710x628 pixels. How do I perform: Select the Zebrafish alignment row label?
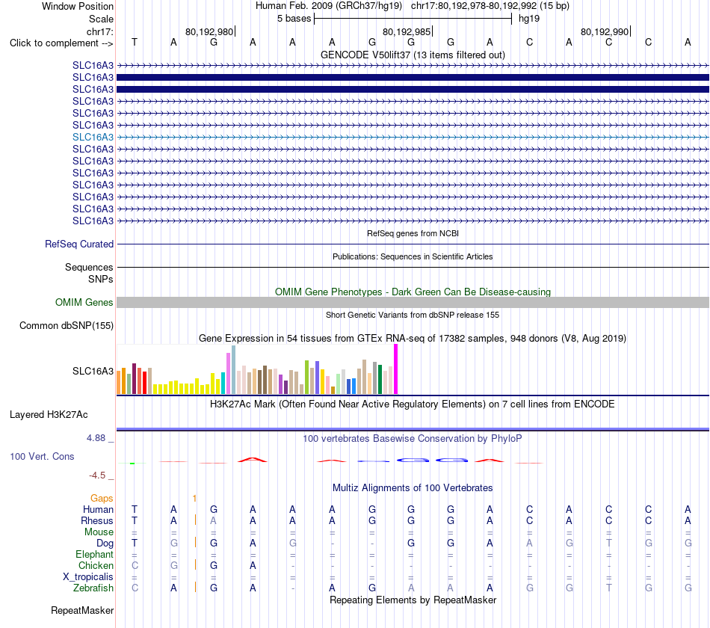pos(93,588)
